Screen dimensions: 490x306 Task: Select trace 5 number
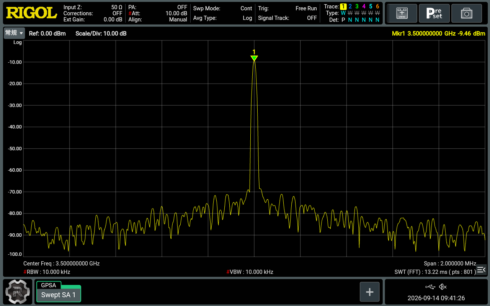pyautogui.click(x=371, y=7)
